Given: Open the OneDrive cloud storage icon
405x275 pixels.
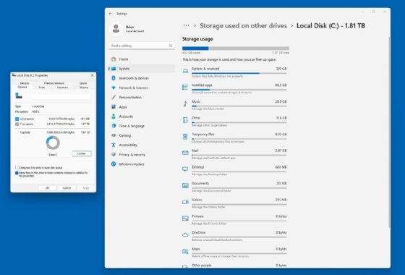Looking at the screenshot, I should tap(185, 234).
